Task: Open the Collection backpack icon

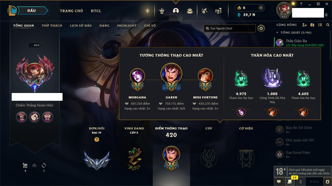Action: (x=190, y=11)
